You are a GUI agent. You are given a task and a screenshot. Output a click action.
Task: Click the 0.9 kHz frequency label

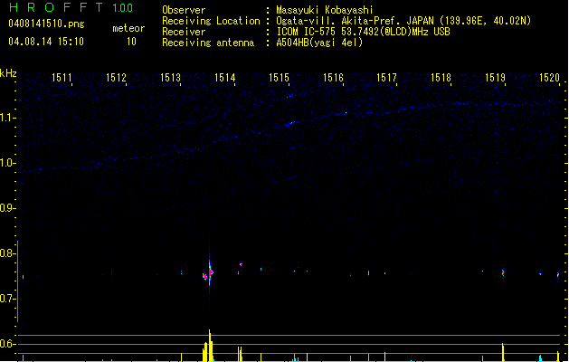(x=8, y=208)
